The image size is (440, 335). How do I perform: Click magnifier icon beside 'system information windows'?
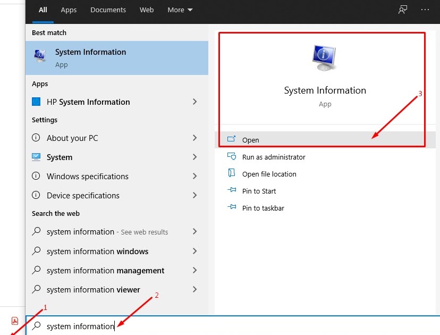tap(36, 251)
